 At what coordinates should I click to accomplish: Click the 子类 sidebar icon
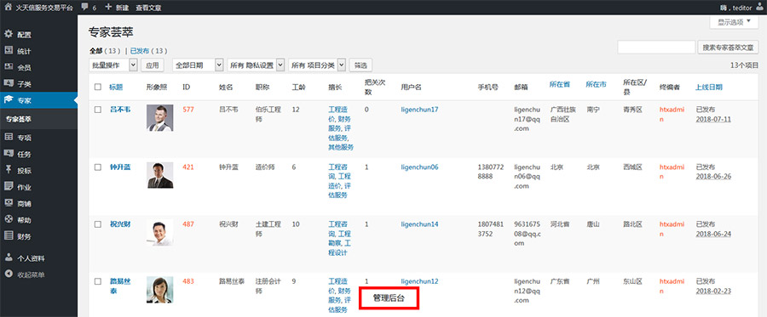coord(9,83)
